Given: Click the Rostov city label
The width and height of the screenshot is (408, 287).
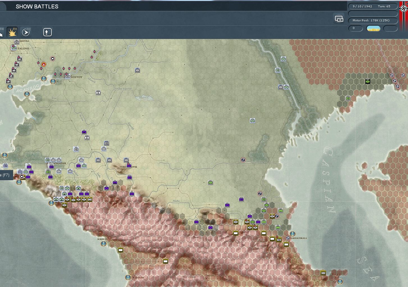Looking at the screenshot, I should 76,77.
